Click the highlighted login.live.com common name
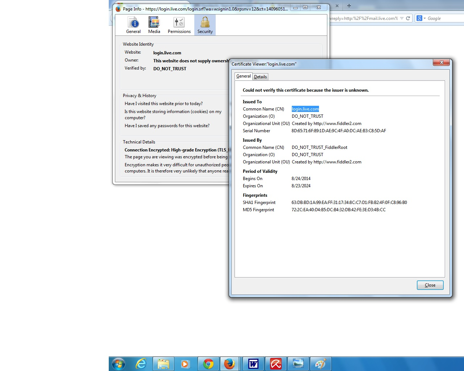464x371 pixels. (305, 109)
